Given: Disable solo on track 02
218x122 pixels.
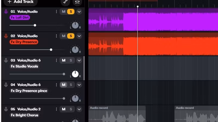Looking at the screenshot, I should click(71, 36).
